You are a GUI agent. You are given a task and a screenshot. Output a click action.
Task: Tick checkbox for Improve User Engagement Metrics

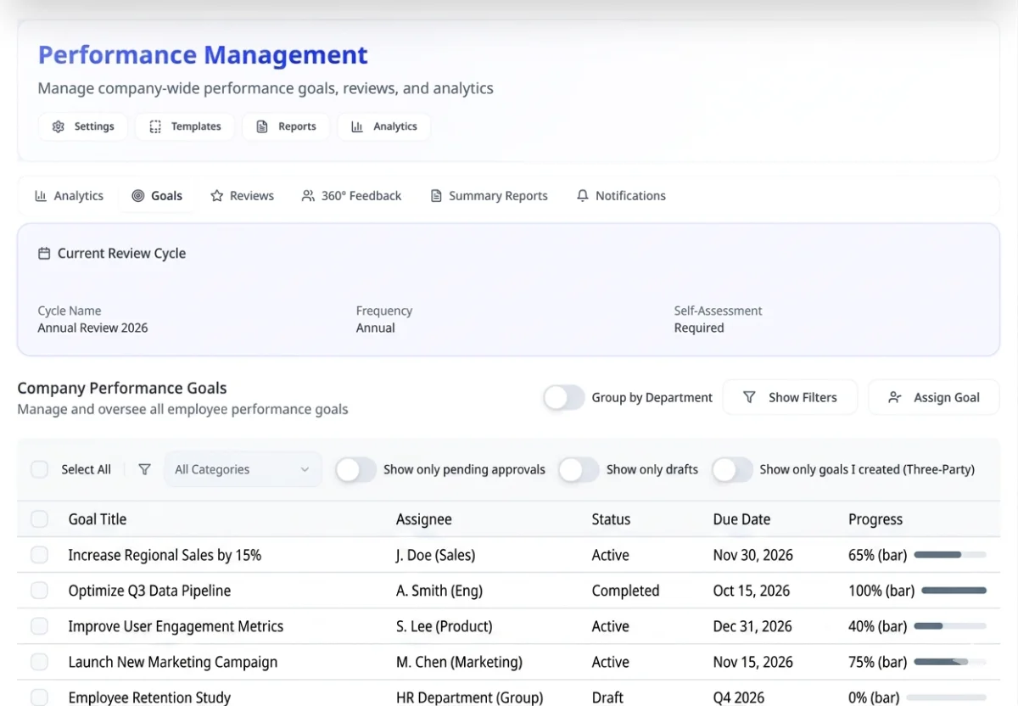pyautogui.click(x=40, y=626)
